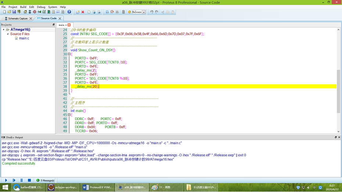Open the Help menu

(x=63, y=7)
